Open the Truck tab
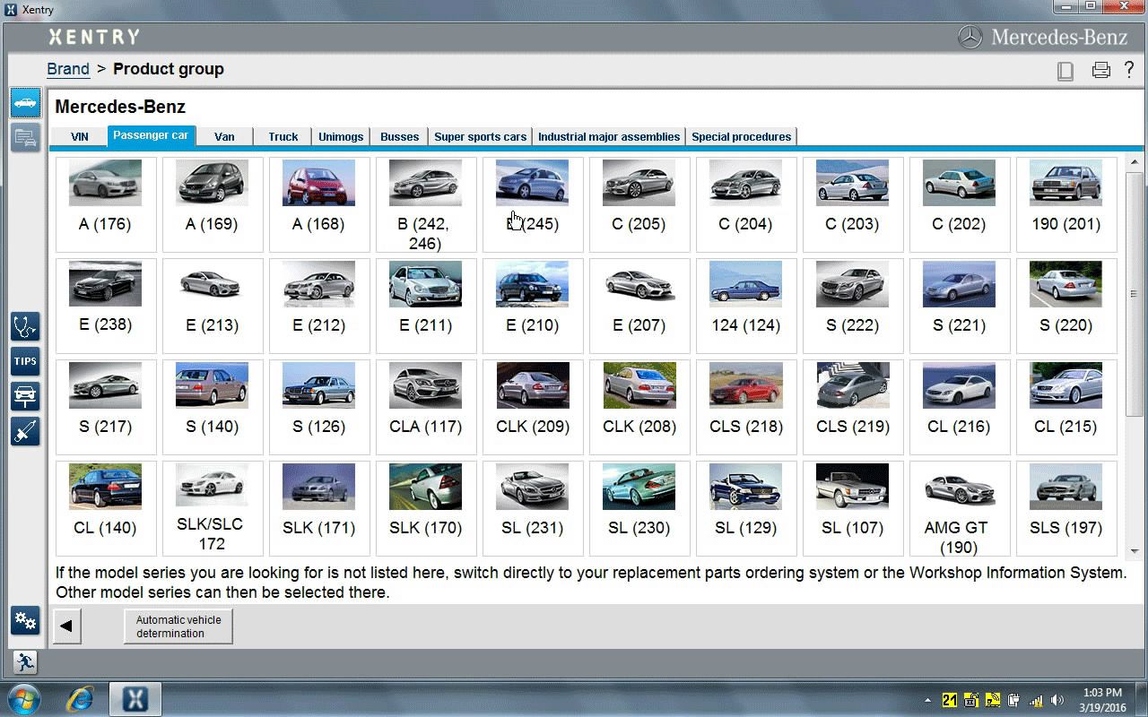The image size is (1148, 717). click(x=283, y=137)
